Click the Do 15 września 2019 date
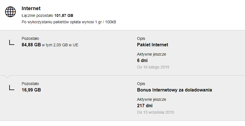Image resolution: width=245 pixels, height=126 pixels. 155,112
